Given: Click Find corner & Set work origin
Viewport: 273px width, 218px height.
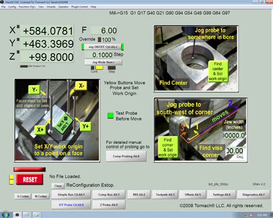Looking at the screenshot, I should (168, 147).
